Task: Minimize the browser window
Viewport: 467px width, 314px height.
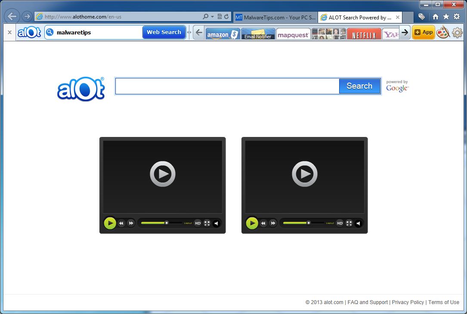Action: coord(426,4)
